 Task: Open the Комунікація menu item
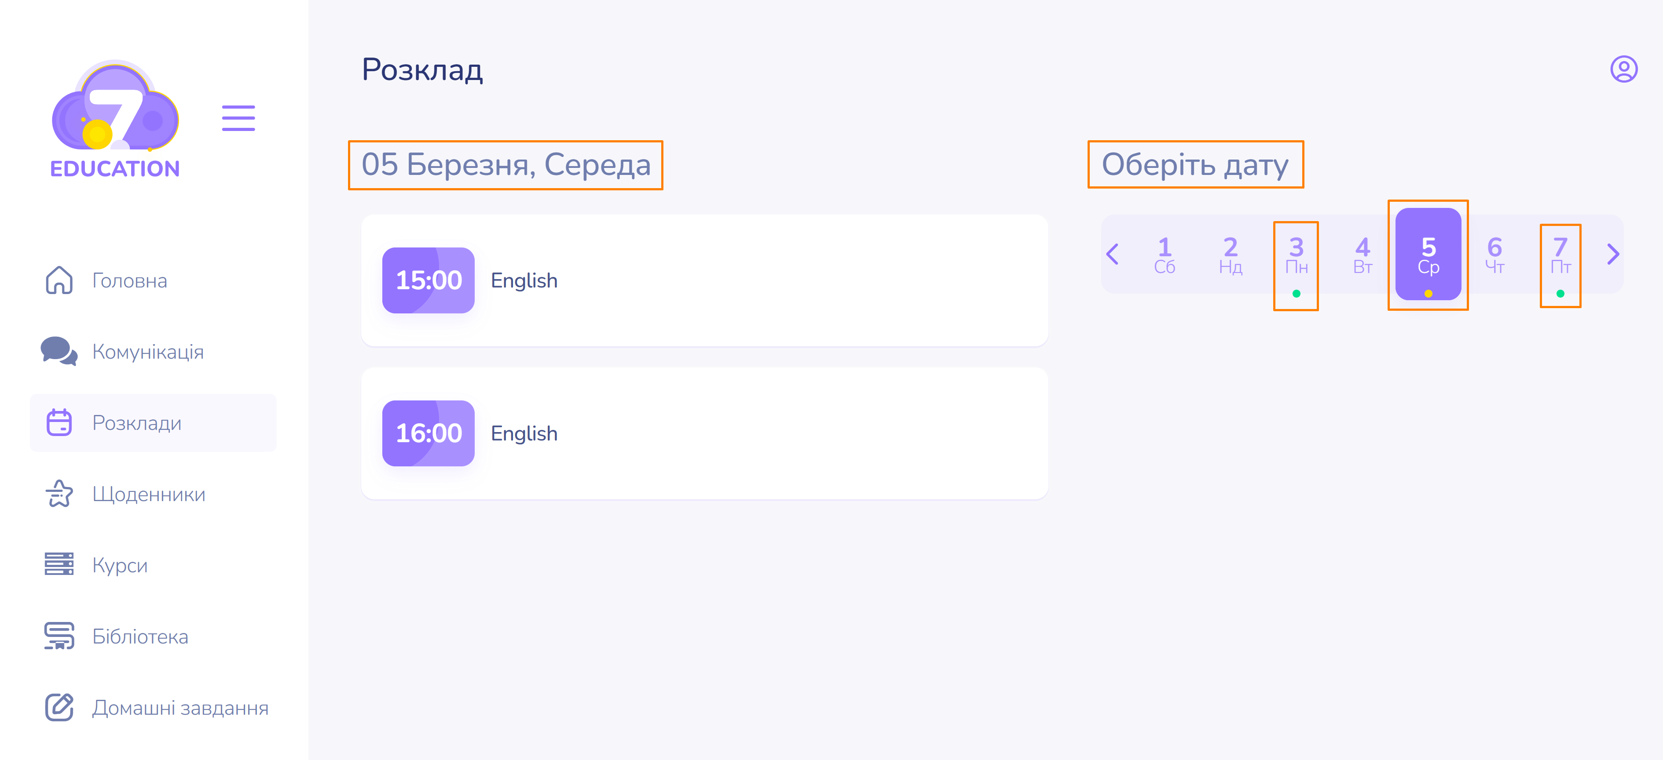(148, 352)
